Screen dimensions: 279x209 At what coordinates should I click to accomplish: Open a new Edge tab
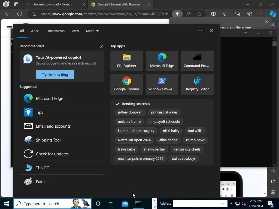click(158, 4)
